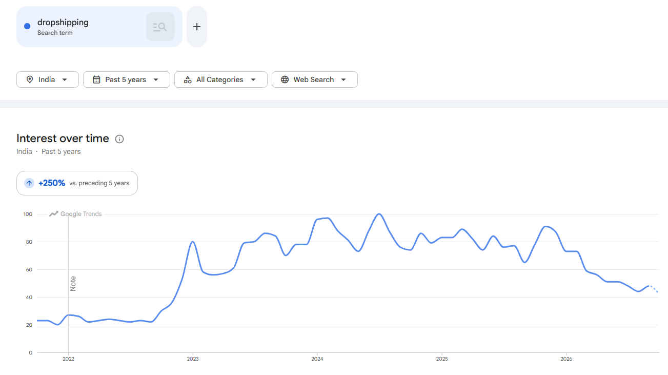Add a comparison term with plus button
Image resolution: width=668 pixels, height=375 pixels.
197,27
